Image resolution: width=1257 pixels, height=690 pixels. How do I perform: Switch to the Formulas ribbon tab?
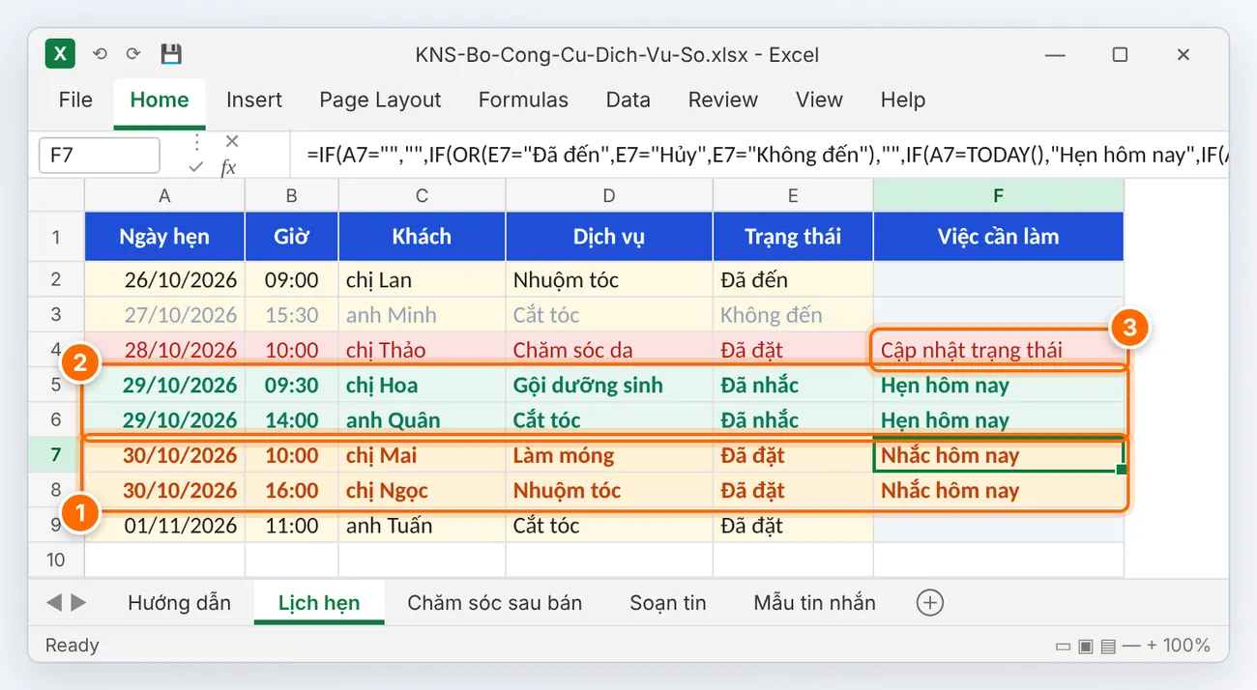pos(523,100)
